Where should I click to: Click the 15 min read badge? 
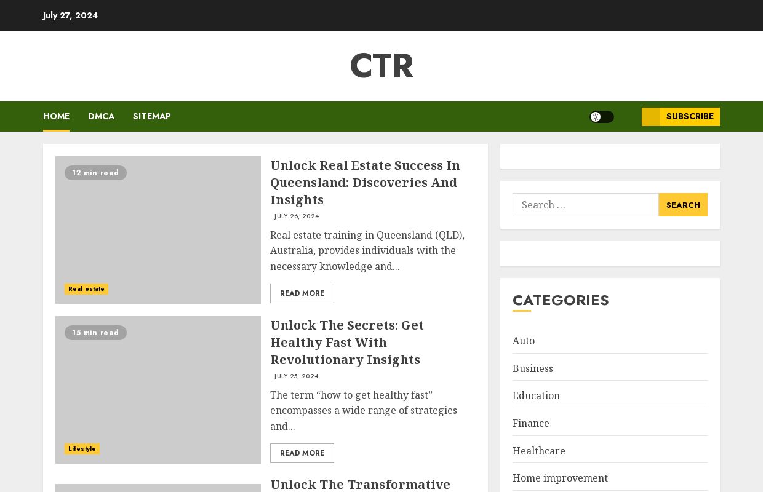(x=95, y=333)
